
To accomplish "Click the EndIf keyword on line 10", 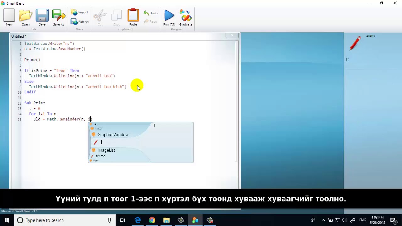I will [30, 92].
